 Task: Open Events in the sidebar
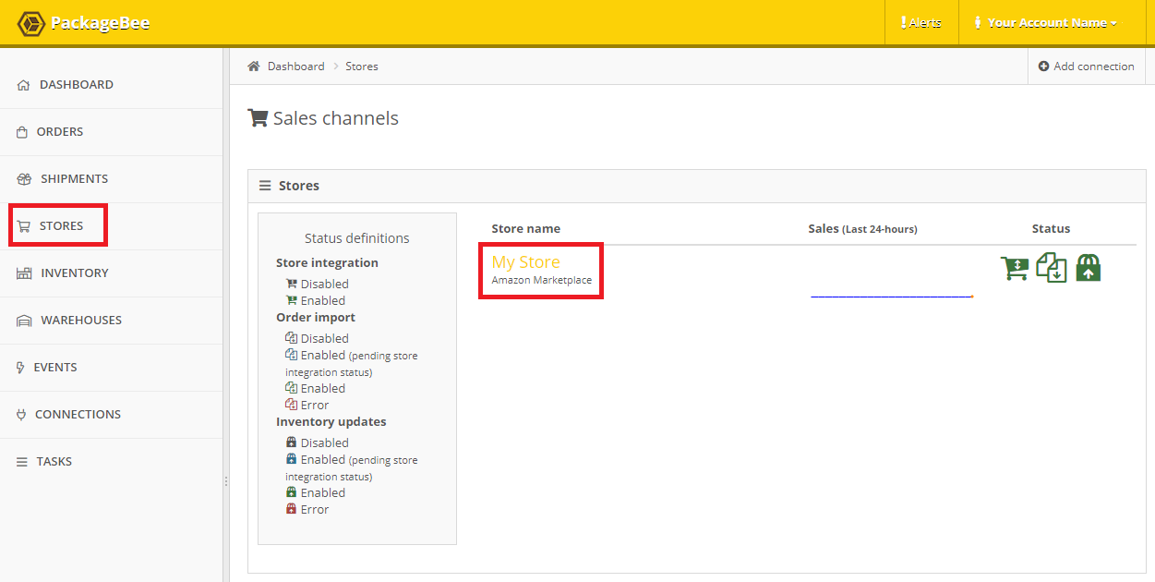pyautogui.click(x=111, y=368)
